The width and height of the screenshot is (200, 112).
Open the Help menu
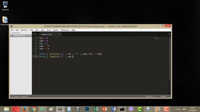(73, 30)
